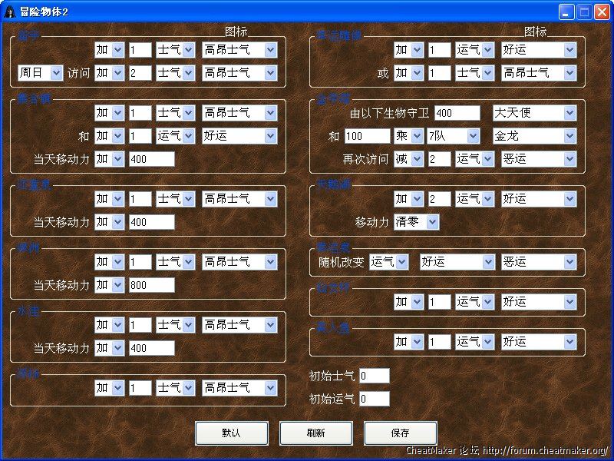Open the 周日 weekday dropdown
The image size is (614, 461).
click(40, 73)
